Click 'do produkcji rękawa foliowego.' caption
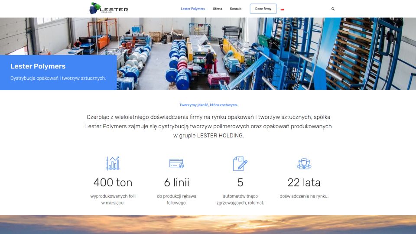The width and height of the screenshot is (416, 234). pyautogui.click(x=176, y=199)
